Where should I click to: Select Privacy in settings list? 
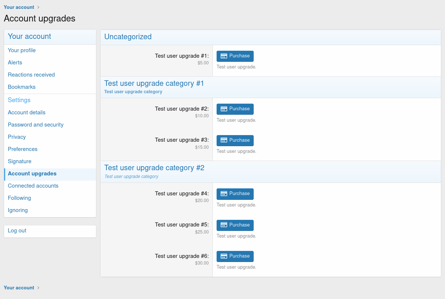pyautogui.click(x=17, y=137)
